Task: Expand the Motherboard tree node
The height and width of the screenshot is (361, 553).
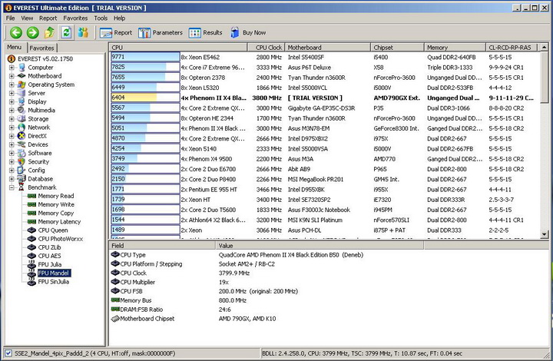Action: pos(12,76)
